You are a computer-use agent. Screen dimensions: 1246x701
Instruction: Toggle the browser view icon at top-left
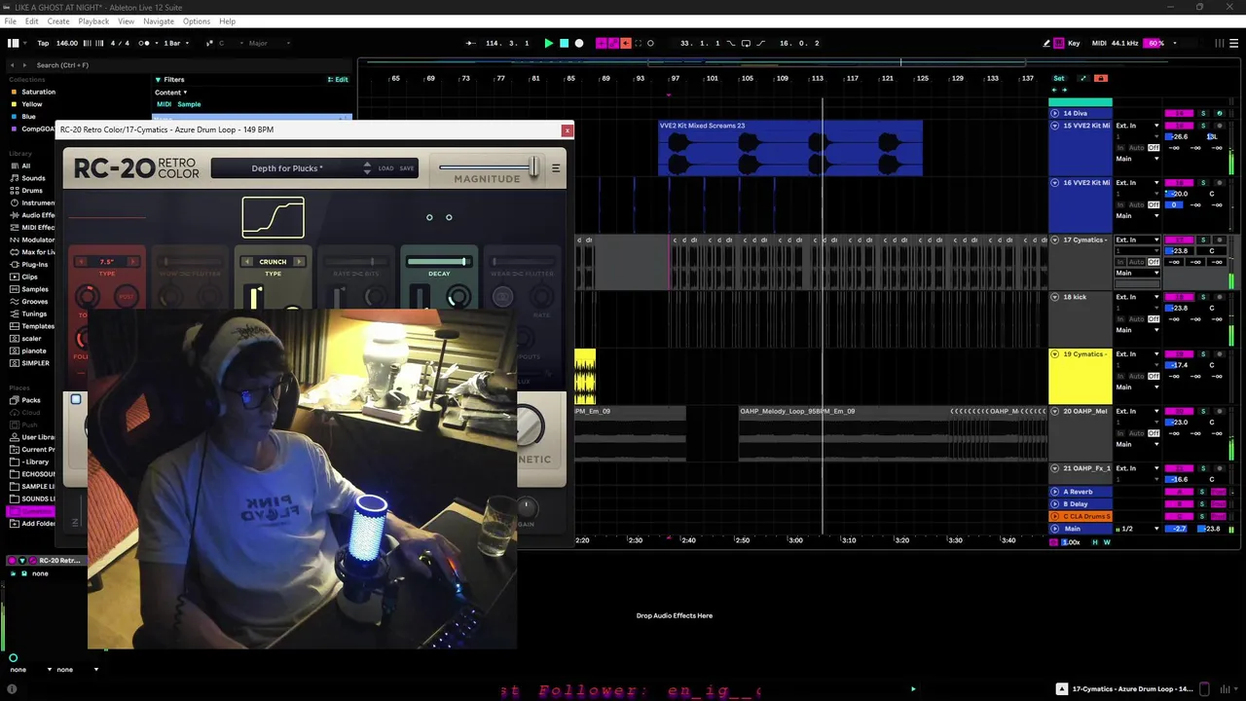pos(14,43)
